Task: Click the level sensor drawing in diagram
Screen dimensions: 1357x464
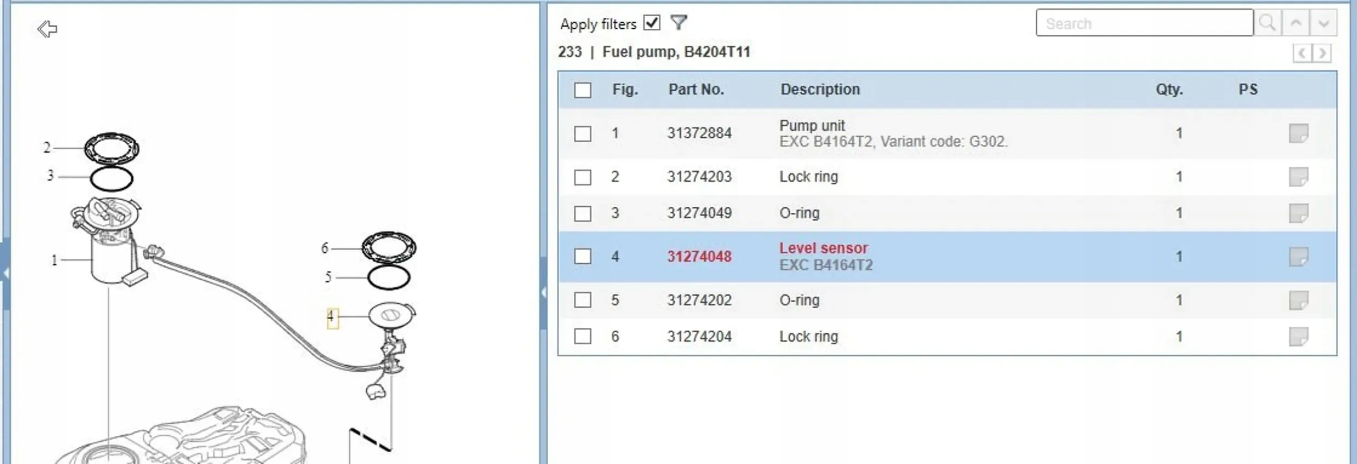Action: pyautogui.click(x=392, y=350)
